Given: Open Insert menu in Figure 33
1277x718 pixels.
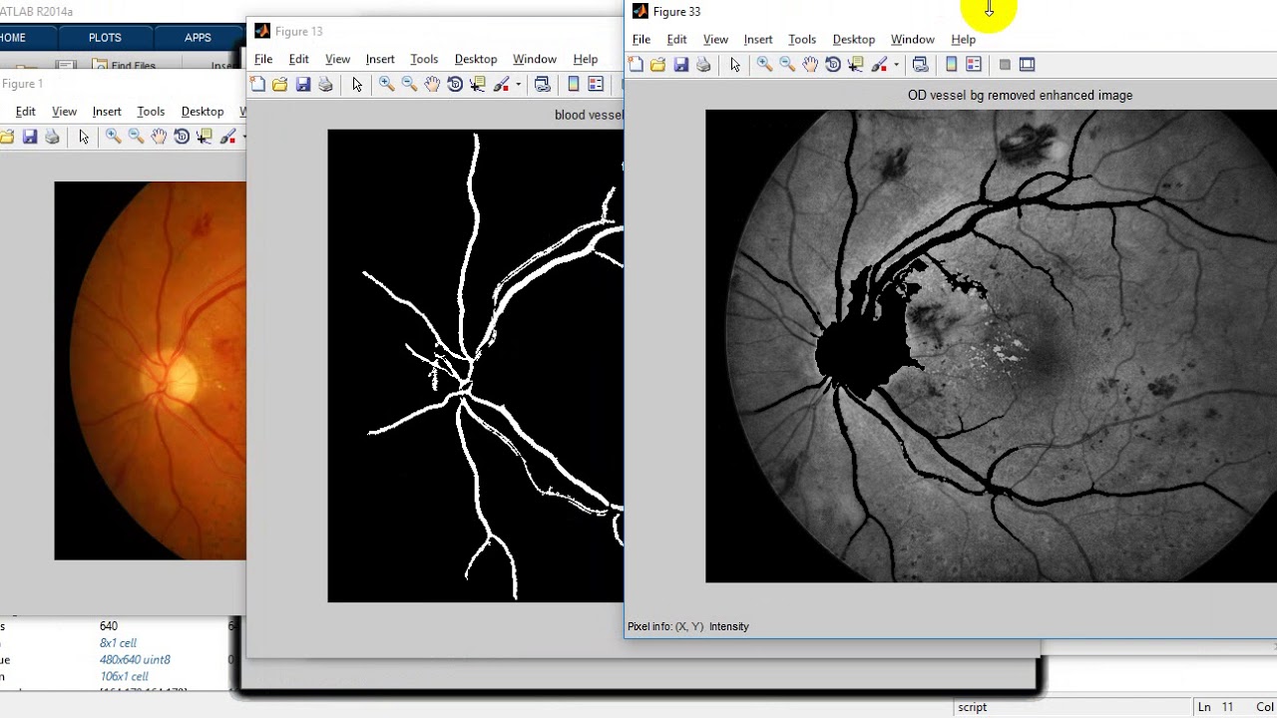Looking at the screenshot, I should [x=758, y=40].
